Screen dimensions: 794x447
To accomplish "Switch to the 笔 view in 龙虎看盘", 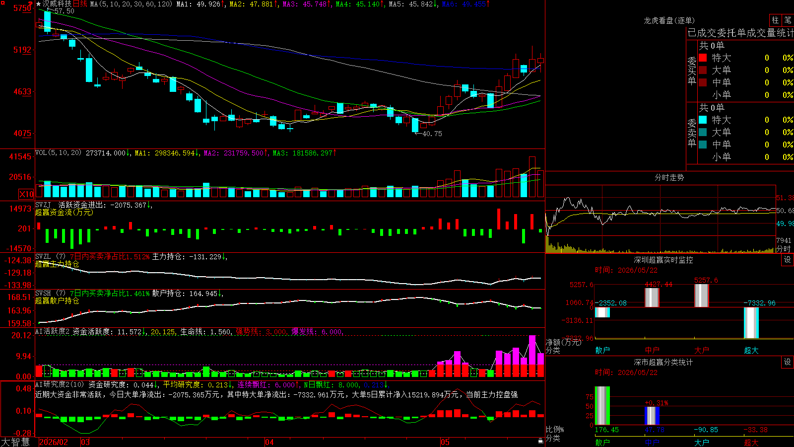I will 788,20.
